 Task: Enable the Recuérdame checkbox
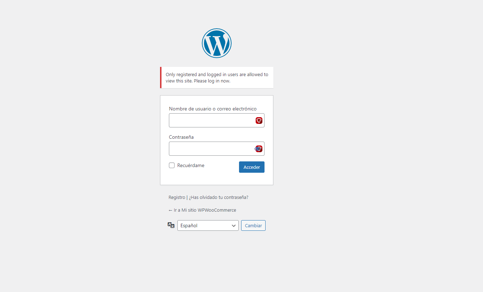click(x=172, y=165)
